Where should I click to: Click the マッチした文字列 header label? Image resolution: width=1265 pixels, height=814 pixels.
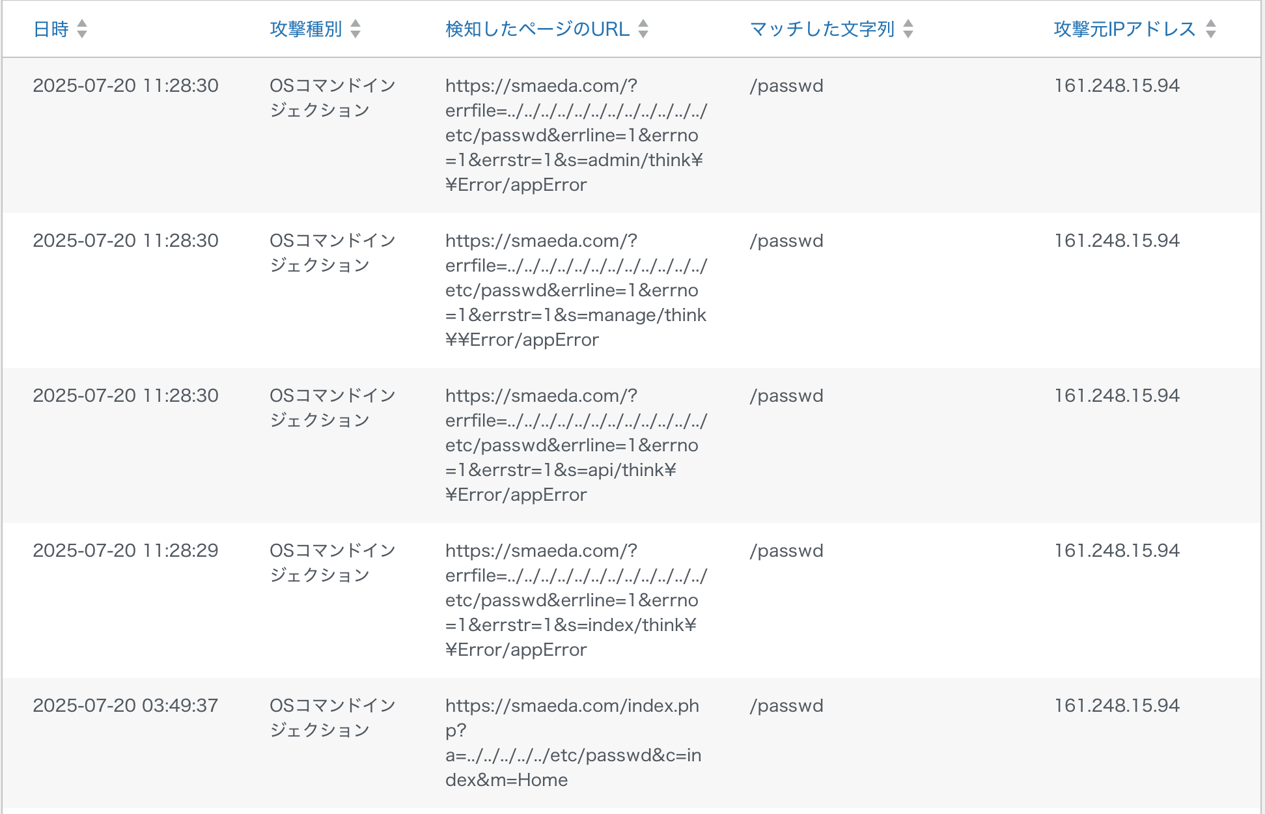click(x=822, y=29)
